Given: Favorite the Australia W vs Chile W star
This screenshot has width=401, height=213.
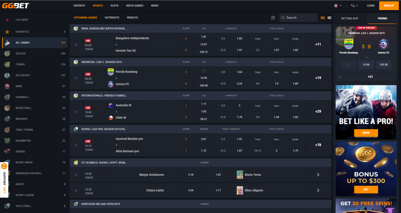Looking at the screenshot, I should (x=76, y=112).
